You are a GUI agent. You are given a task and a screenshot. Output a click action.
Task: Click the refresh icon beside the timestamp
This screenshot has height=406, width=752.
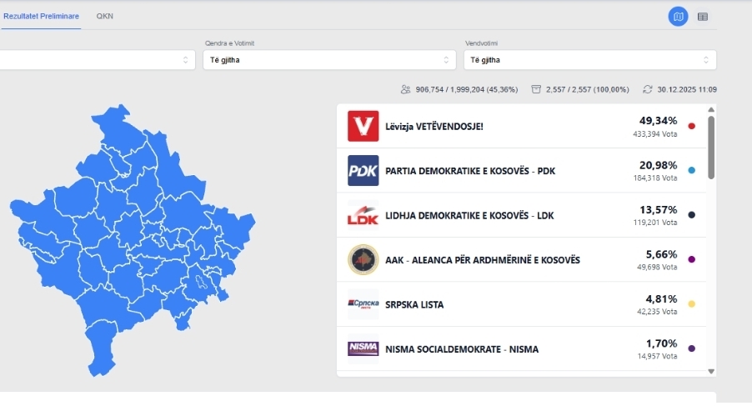(648, 89)
